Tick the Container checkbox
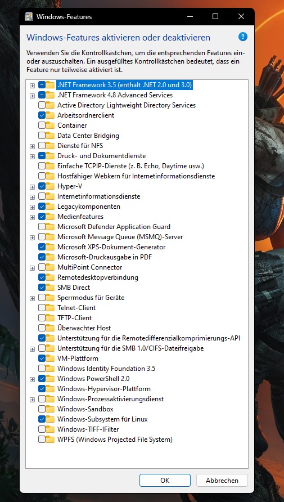284x502 pixels. pyautogui.click(x=42, y=125)
